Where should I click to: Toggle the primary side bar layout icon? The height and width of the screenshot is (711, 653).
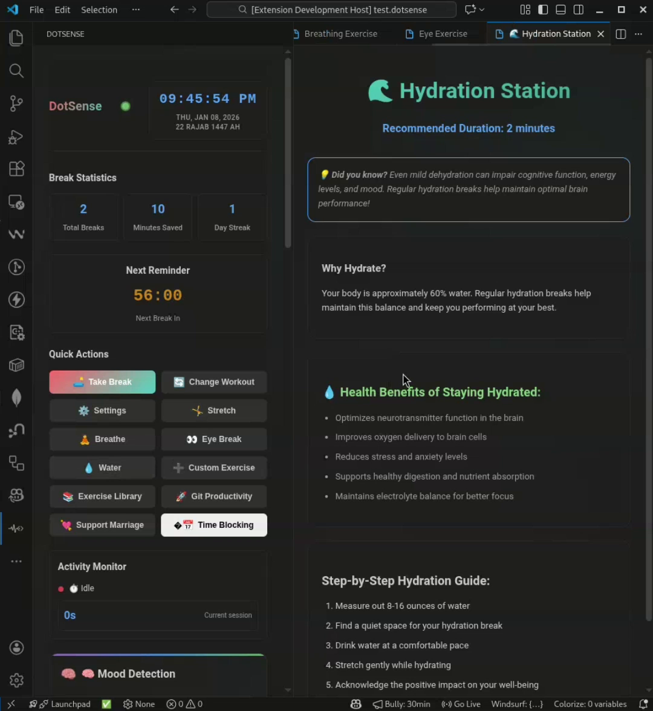(x=543, y=10)
